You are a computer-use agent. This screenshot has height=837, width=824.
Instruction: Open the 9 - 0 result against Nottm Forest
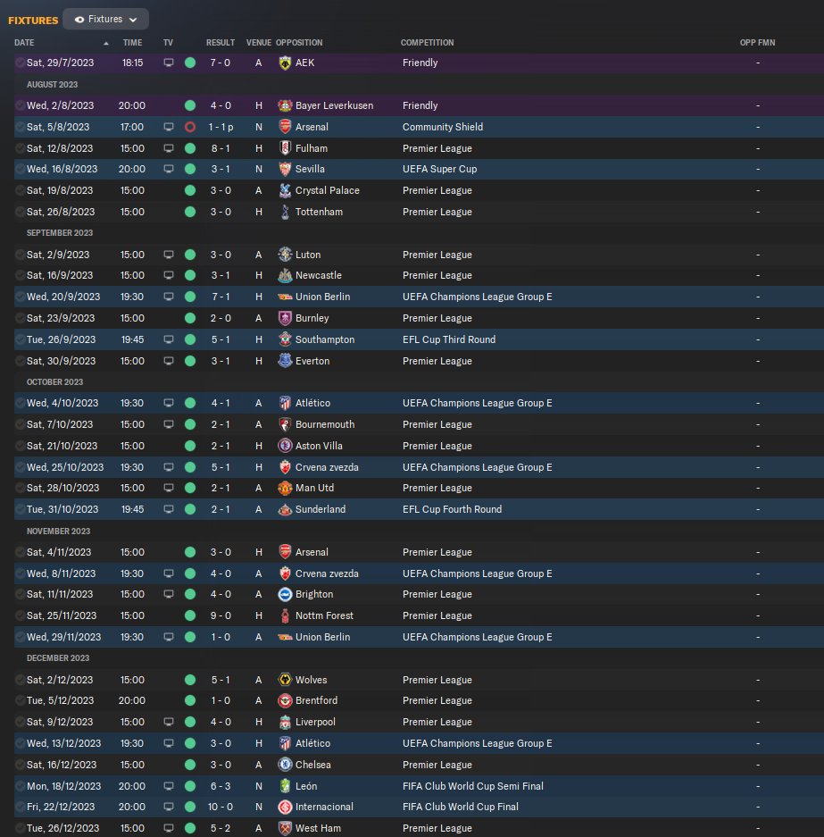tap(221, 615)
